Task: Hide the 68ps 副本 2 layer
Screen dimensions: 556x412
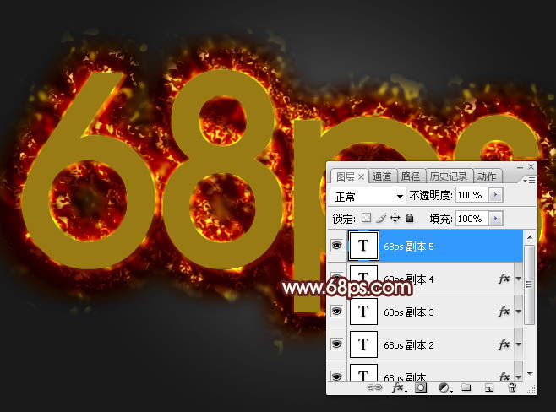Action: (x=336, y=344)
